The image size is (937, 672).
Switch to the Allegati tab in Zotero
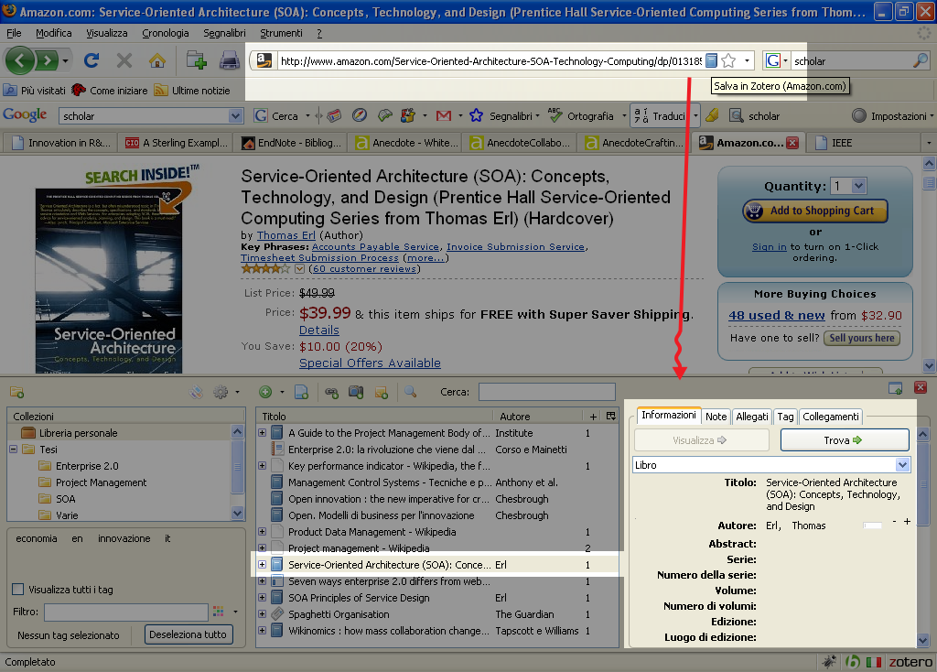point(752,417)
